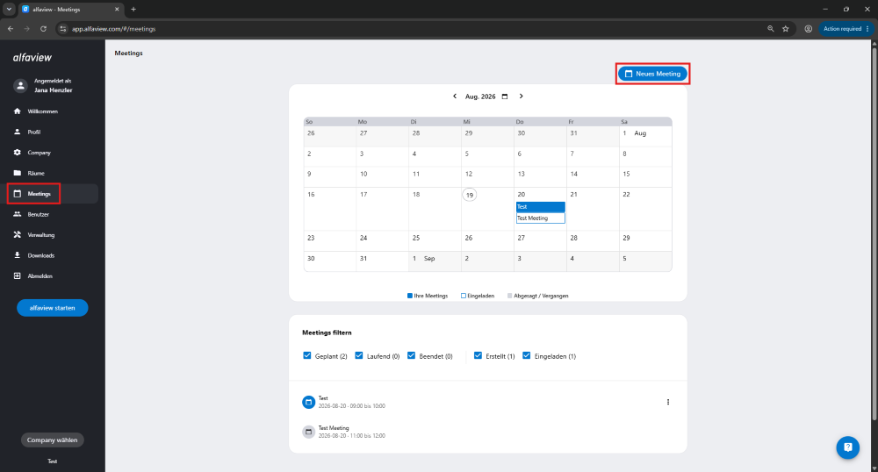
Task: Open Test Meeting calendar entry
Action: tap(540, 218)
